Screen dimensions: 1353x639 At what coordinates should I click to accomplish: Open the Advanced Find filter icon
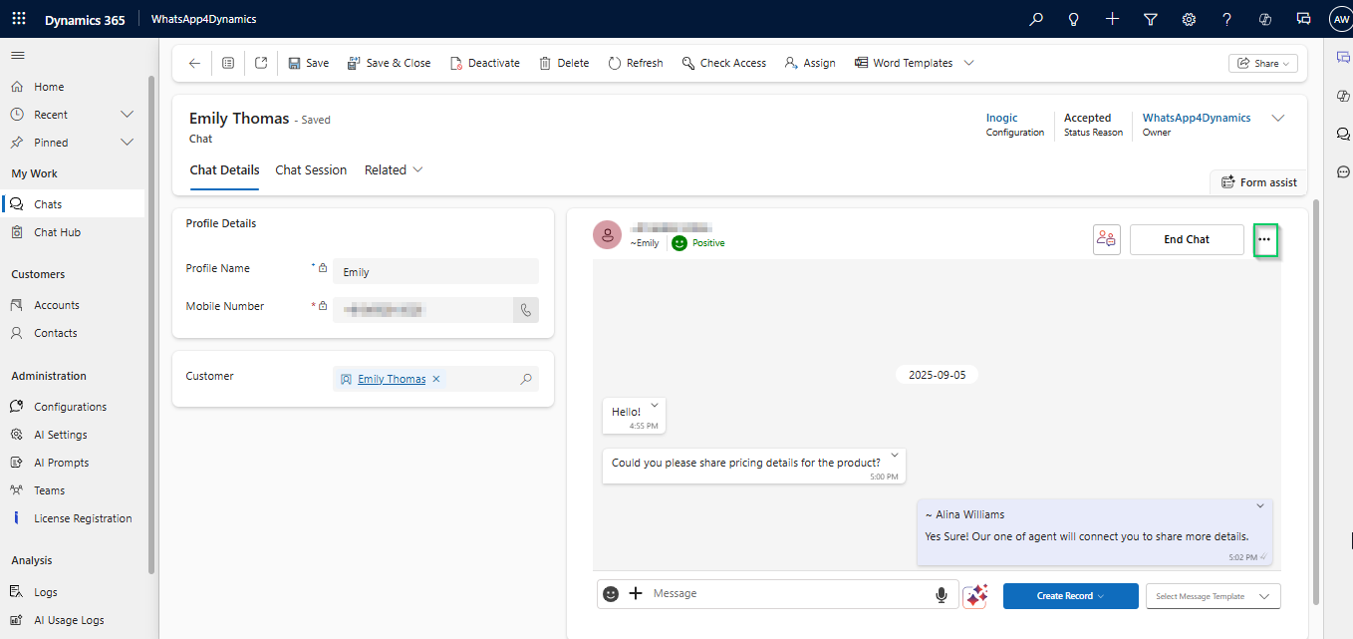pyautogui.click(x=1151, y=19)
